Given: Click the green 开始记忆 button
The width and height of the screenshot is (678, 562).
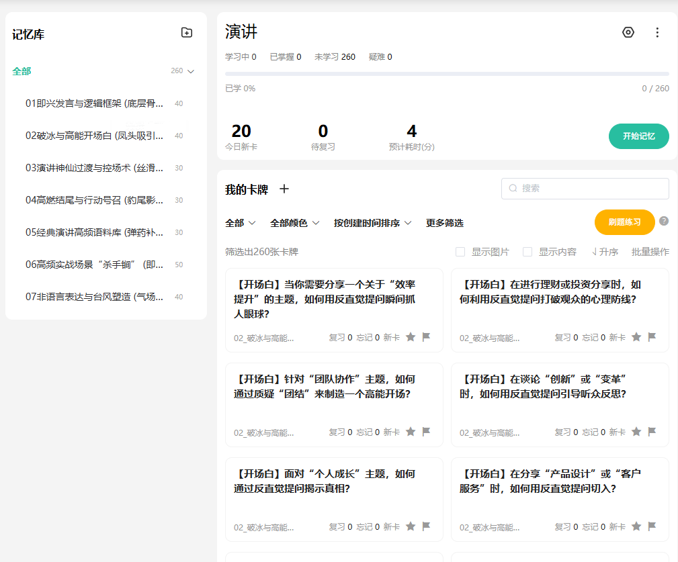Looking at the screenshot, I should [638, 136].
